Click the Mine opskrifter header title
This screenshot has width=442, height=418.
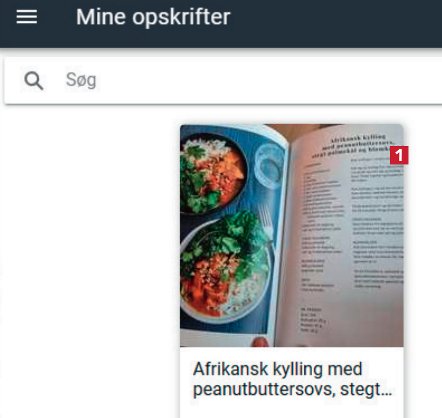coord(153,17)
